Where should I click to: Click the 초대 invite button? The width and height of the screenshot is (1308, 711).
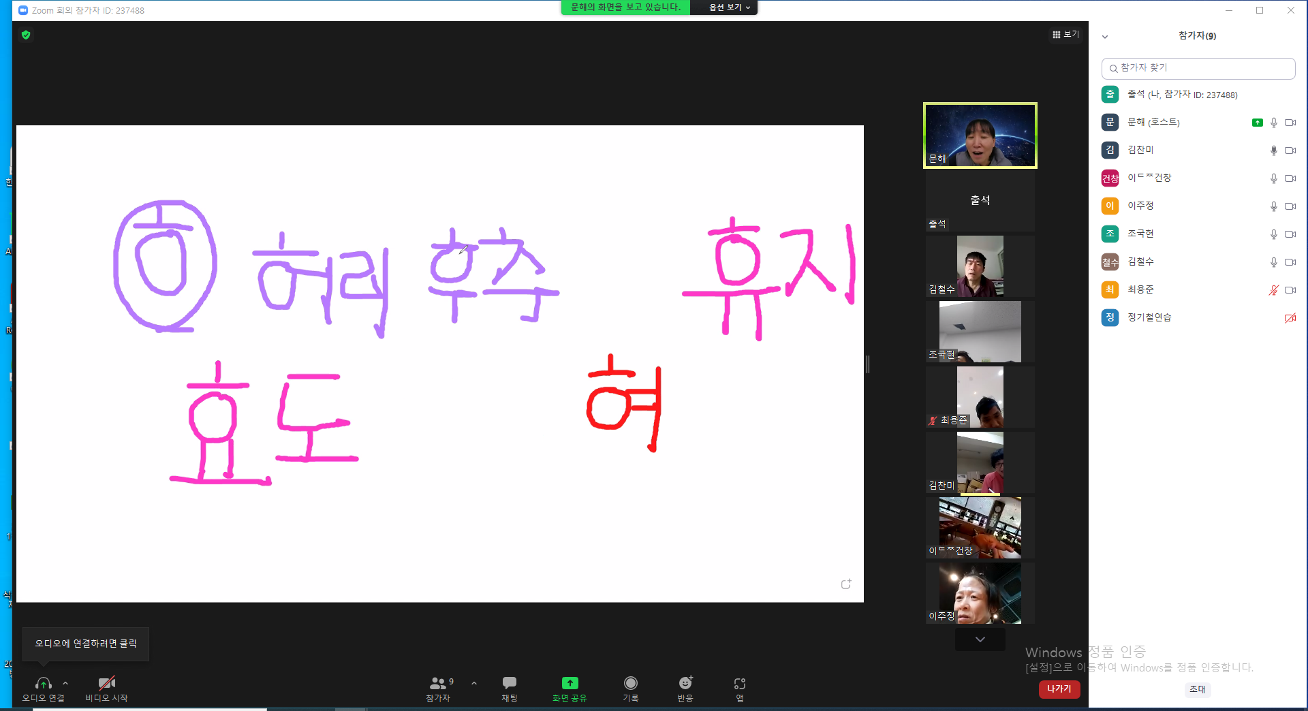click(x=1198, y=689)
